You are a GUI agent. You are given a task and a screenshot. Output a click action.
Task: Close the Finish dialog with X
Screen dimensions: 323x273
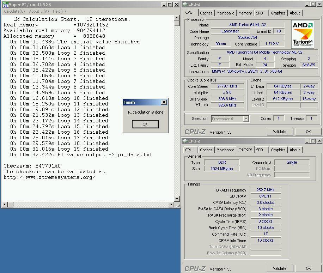[164, 102]
